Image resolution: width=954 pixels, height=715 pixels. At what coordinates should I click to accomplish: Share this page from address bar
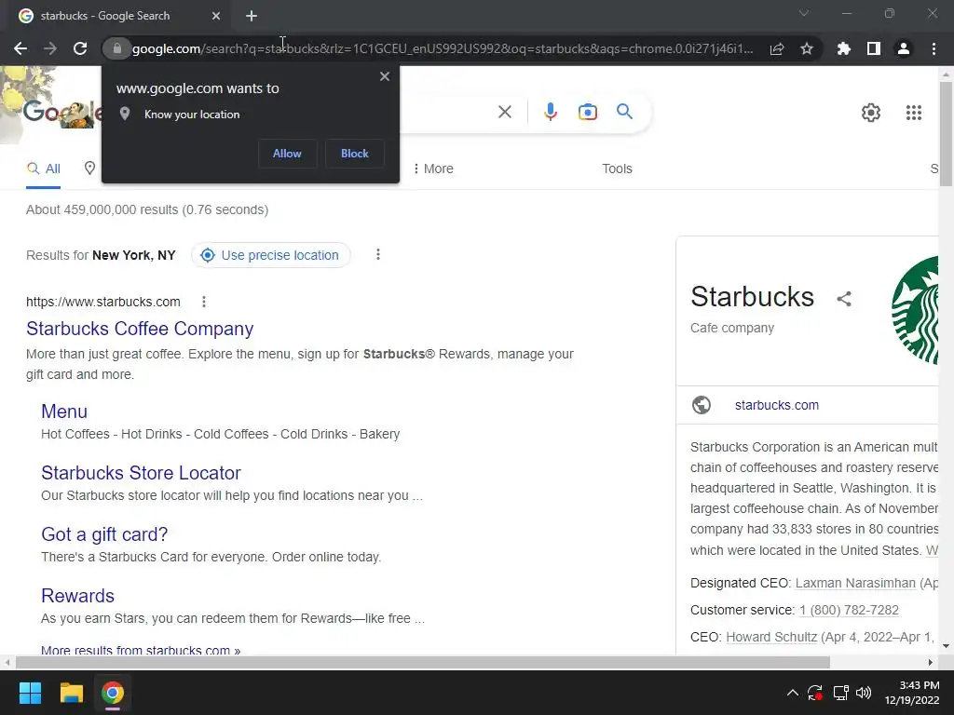(777, 48)
